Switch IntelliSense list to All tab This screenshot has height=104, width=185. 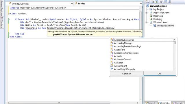[x=160, y=74]
